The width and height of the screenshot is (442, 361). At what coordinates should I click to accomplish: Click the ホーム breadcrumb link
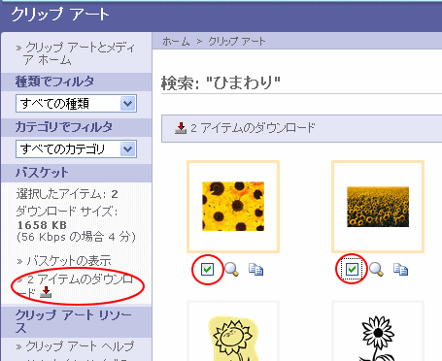[x=176, y=42]
